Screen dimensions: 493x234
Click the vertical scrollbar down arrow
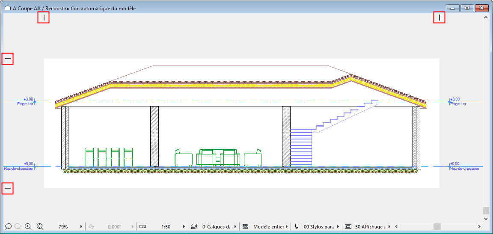coord(486,219)
